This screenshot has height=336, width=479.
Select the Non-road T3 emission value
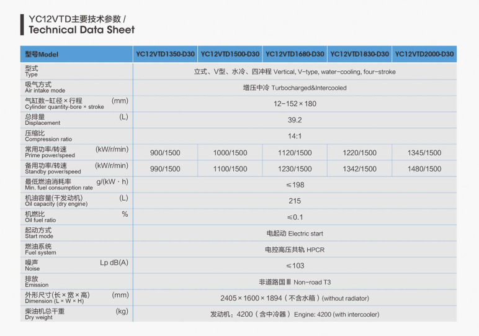[295, 282]
